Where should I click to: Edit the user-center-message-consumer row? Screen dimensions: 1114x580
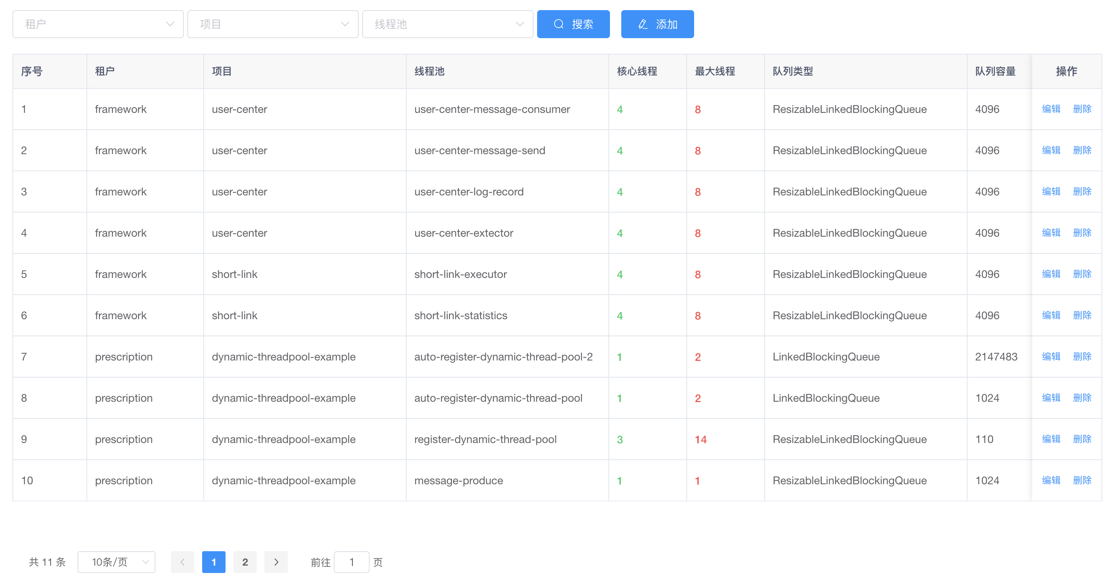pos(1051,109)
